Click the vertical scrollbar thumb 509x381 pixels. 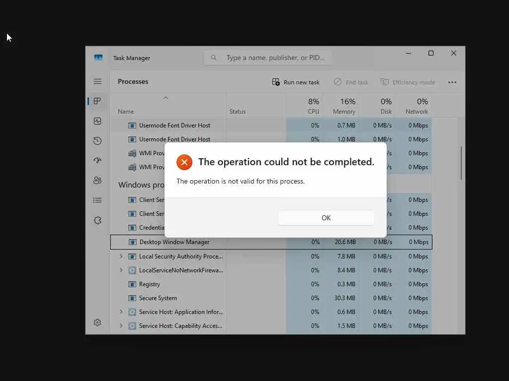click(461, 163)
